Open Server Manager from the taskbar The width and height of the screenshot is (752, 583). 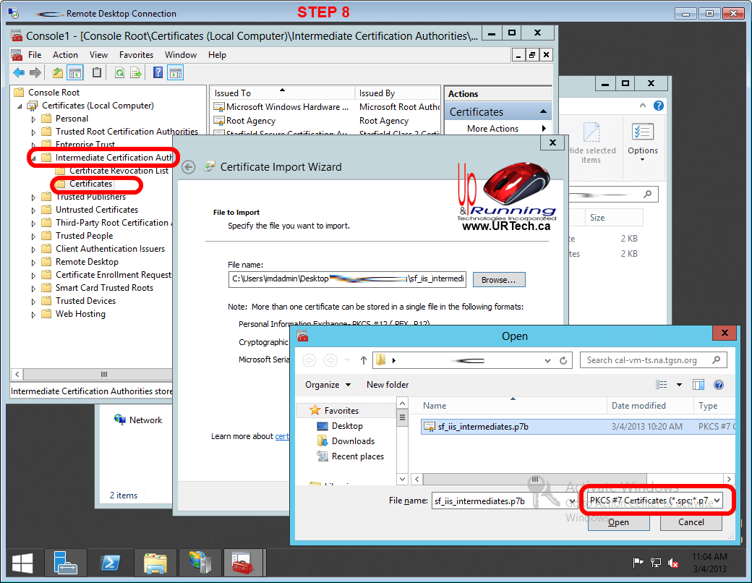click(65, 562)
